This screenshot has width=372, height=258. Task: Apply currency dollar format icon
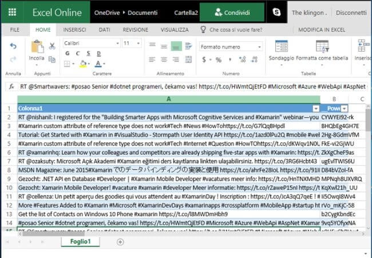204,60
